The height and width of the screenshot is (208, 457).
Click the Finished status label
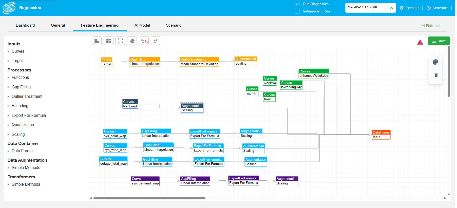click(430, 26)
